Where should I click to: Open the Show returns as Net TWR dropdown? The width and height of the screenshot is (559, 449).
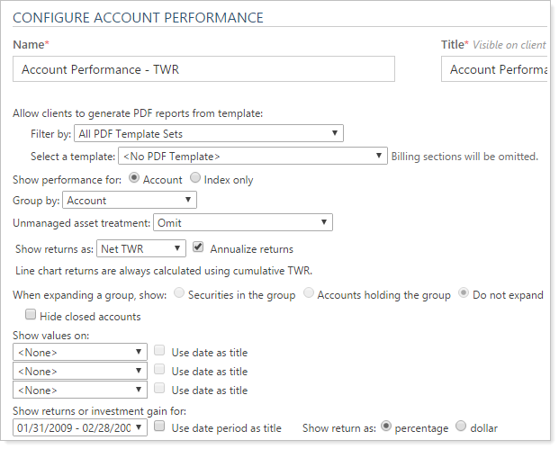[141, 247]
